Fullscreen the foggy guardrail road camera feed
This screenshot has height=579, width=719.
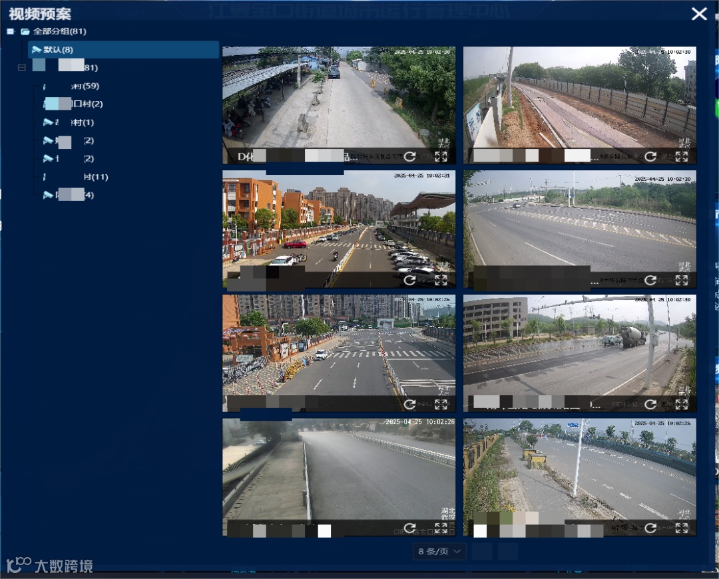(x=441, y=528)
